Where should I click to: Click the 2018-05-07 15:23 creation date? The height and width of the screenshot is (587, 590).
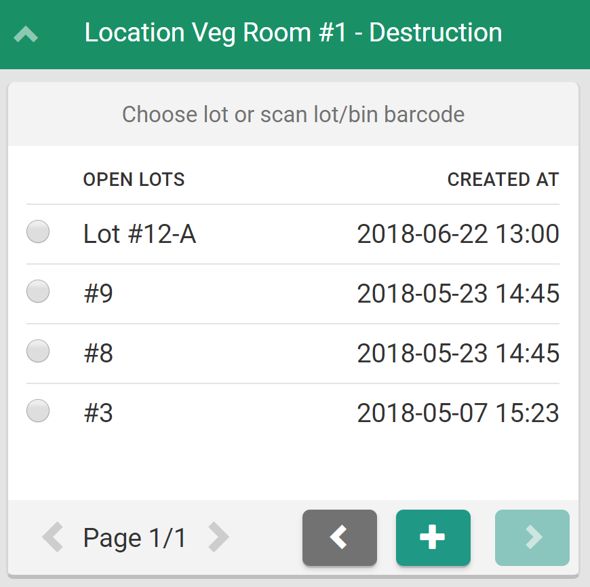click(x=458, y=414)
